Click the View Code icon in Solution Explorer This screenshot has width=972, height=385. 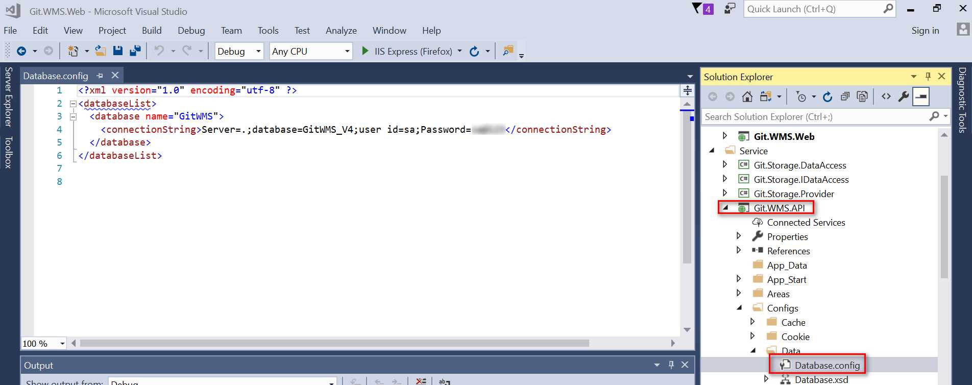tap(886, 97)
